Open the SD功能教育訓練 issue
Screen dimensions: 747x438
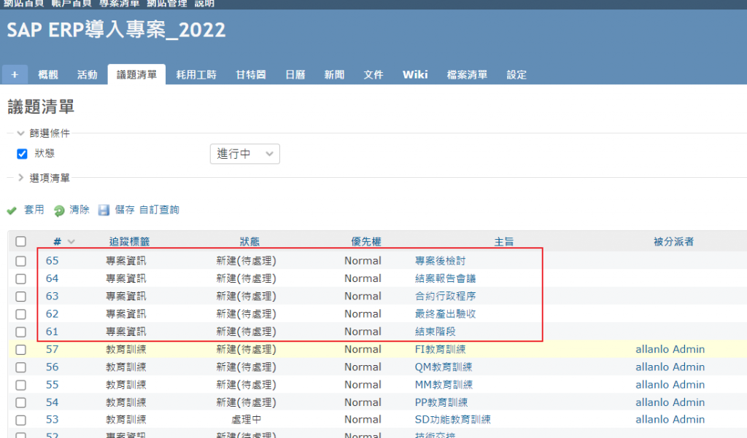click(452, 420)
